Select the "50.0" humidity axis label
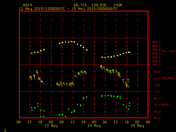Viewport: 176px width, 132px height. pyautogui.click(x=157, y=118)
